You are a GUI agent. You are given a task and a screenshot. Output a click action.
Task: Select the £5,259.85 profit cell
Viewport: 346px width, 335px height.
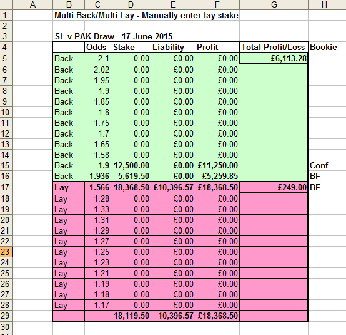point(217,176)
